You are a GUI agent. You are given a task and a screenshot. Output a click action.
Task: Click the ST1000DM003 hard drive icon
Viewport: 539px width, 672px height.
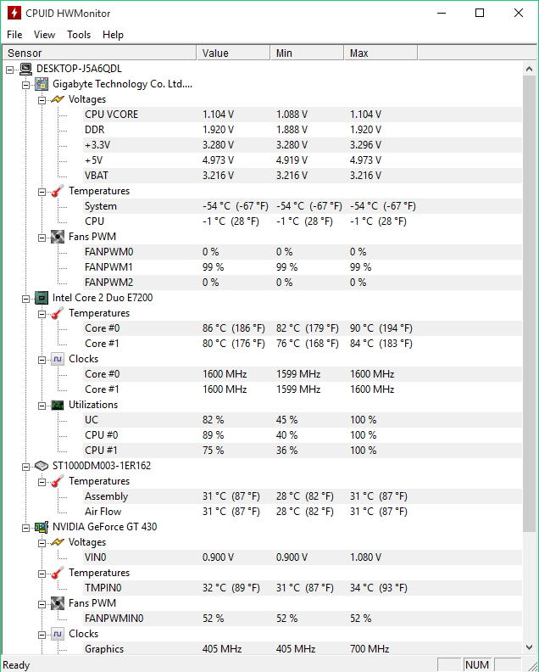(42, 466)
